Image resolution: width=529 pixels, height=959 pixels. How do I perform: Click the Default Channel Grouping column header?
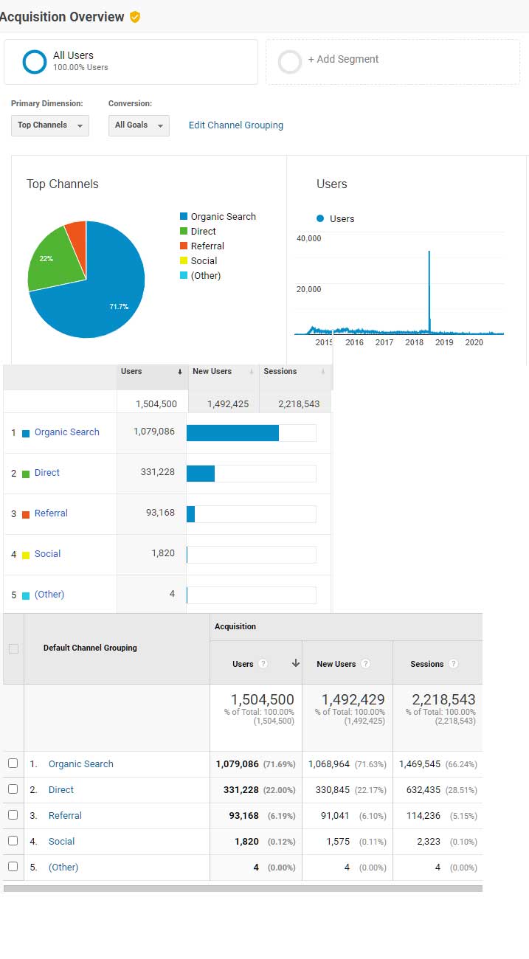click(x=90, y=648)
